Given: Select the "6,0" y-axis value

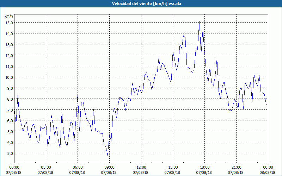Looking at the screenshot, I should coord(10,121).
